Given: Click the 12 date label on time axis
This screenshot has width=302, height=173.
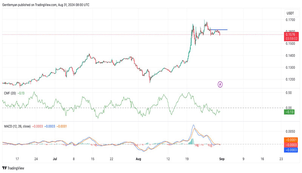Looking at the screenshot, I should click(x=168, y=159).
